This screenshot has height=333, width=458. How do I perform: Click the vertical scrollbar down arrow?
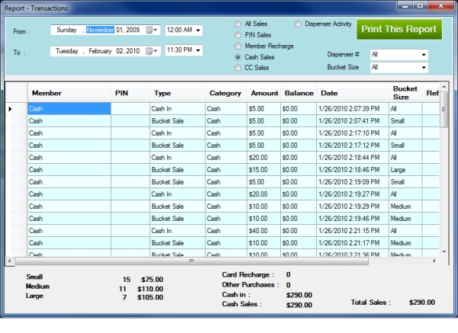click(444, 251)
